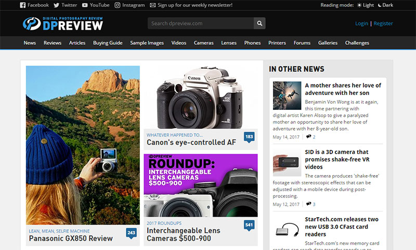Click '2017 ROUNDUPS' label
Screen dimensions: 416x250
coord(164,223)
